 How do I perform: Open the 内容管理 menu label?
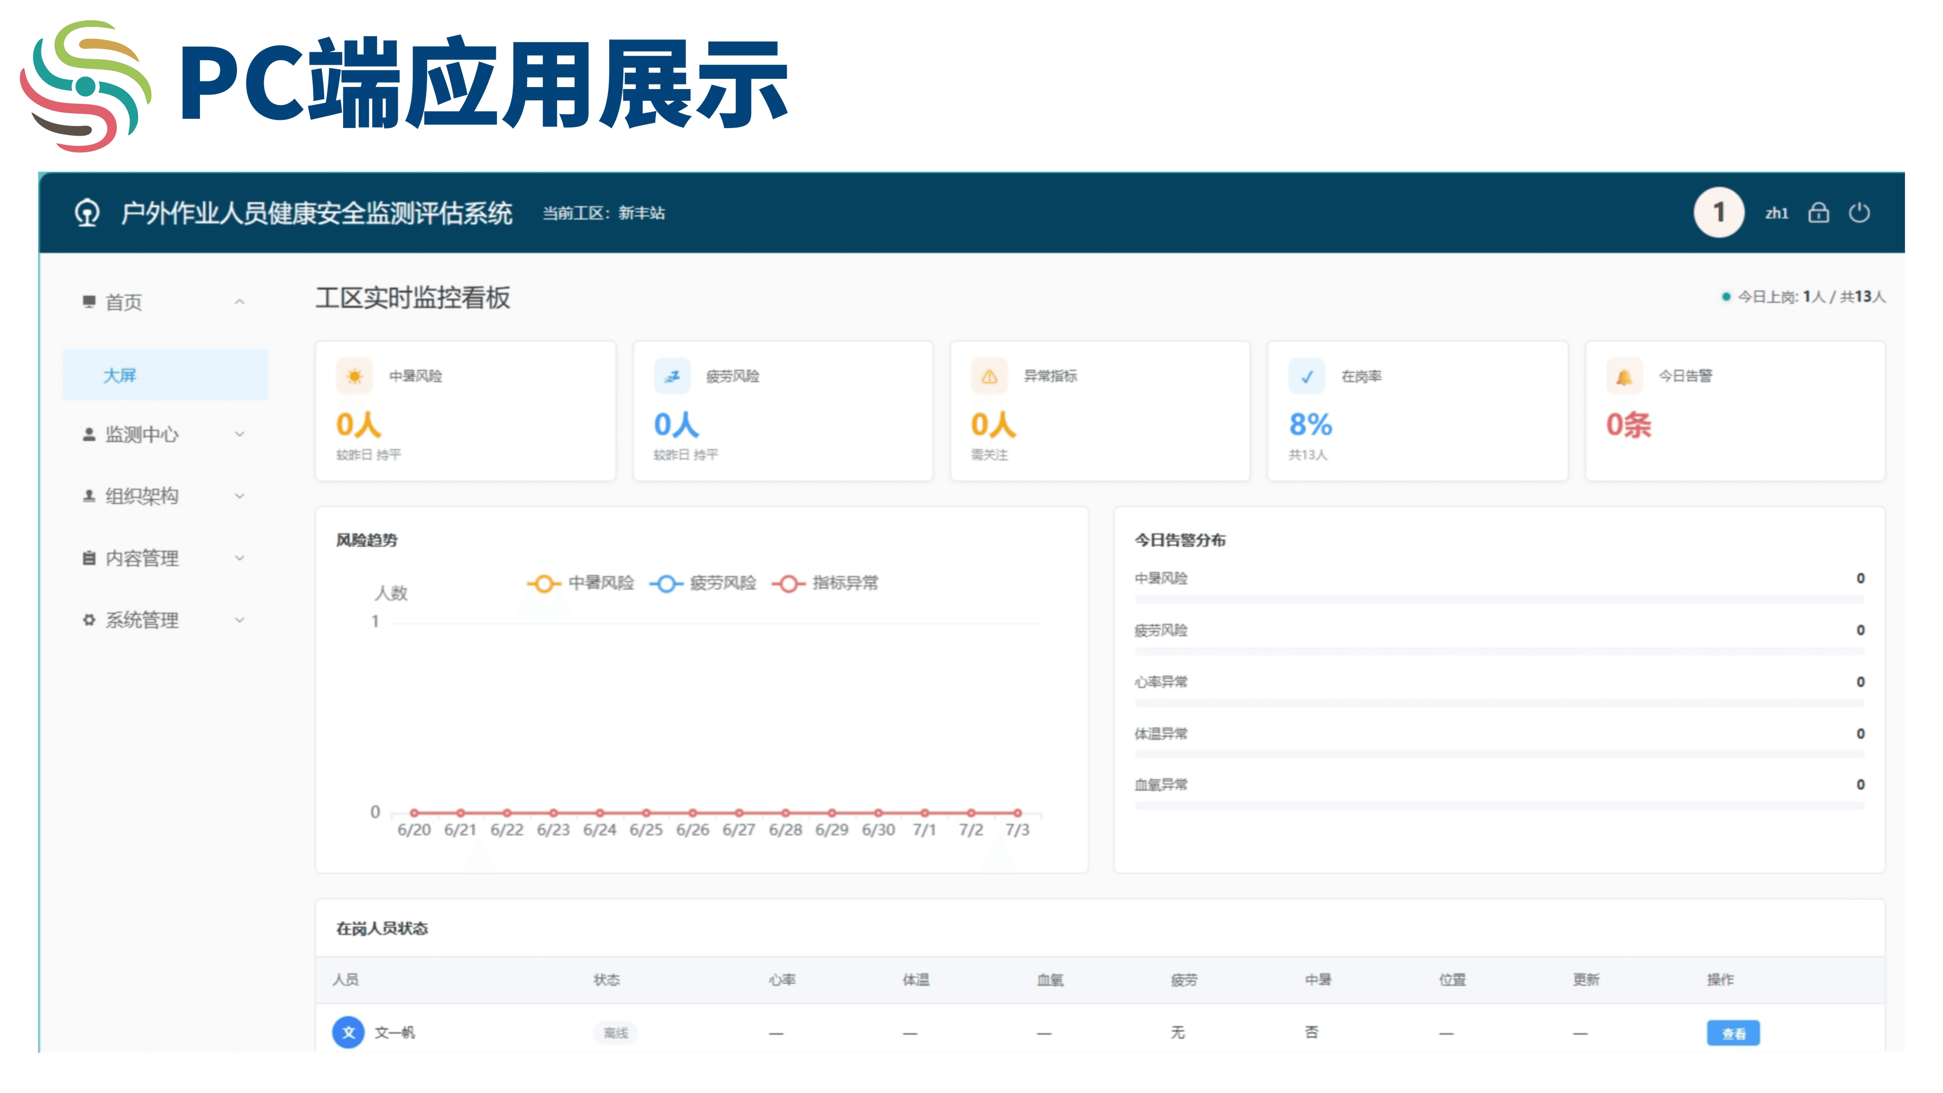(x=142, y=558)
